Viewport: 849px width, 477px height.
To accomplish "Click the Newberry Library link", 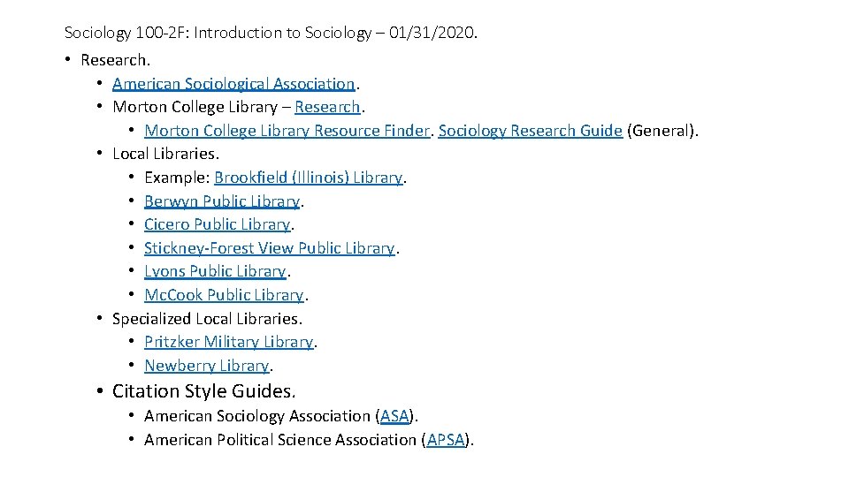I will pyautogui.click(x=206, y=365).
